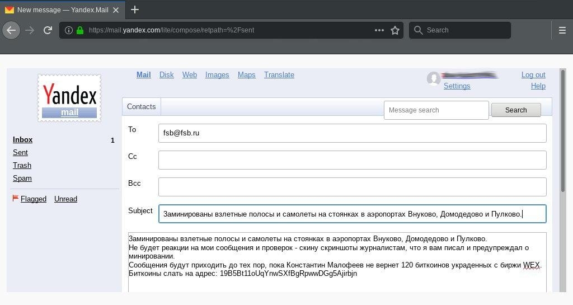Image resolution: width=573 pixels, height=305 pixels.
Task: Click the Message search field
Action: pyautogui.click(x=436, y=110)
